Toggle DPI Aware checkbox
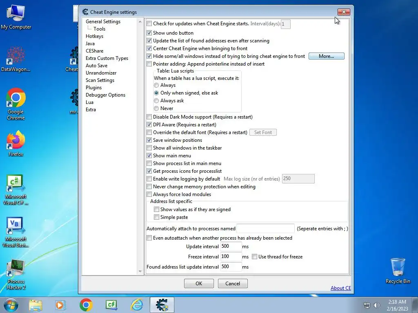 [149, 125]
